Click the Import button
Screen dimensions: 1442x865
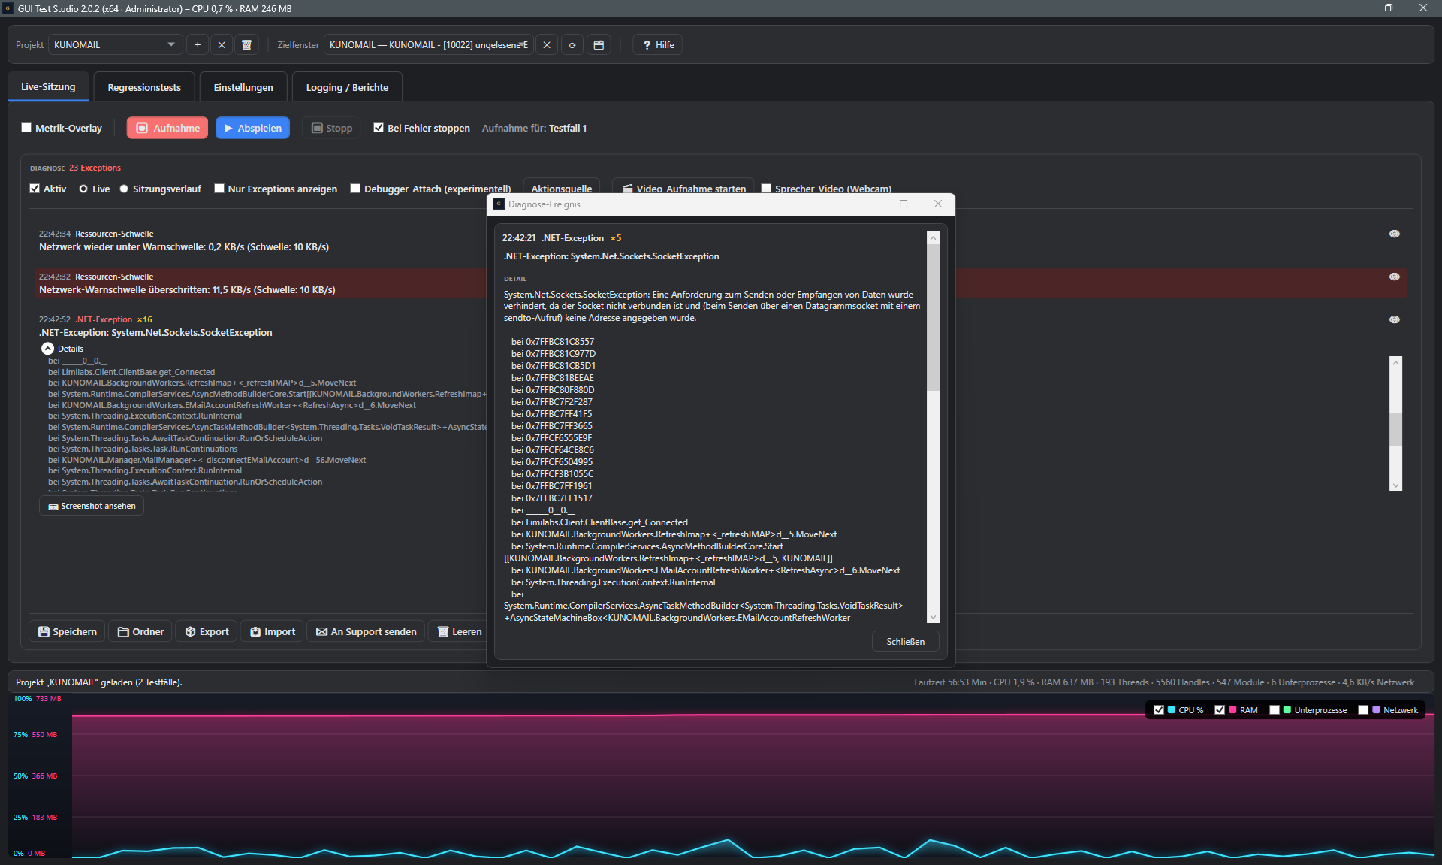coord(273,631)
